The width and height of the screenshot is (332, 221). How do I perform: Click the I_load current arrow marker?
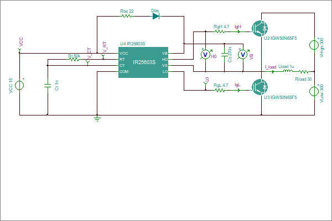click(273, 72)
